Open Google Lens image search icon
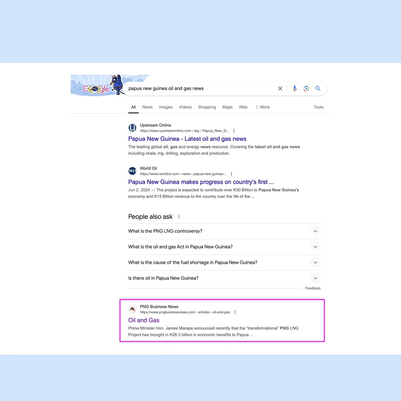 (306, 89)
